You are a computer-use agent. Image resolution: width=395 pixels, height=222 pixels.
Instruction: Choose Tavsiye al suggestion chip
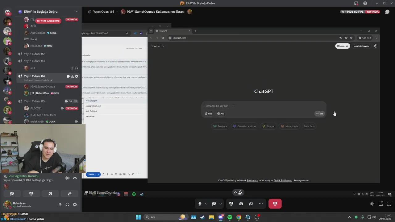[x=220, y=126]
